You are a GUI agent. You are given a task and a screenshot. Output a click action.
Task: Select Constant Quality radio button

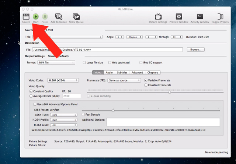pos(31,91)
